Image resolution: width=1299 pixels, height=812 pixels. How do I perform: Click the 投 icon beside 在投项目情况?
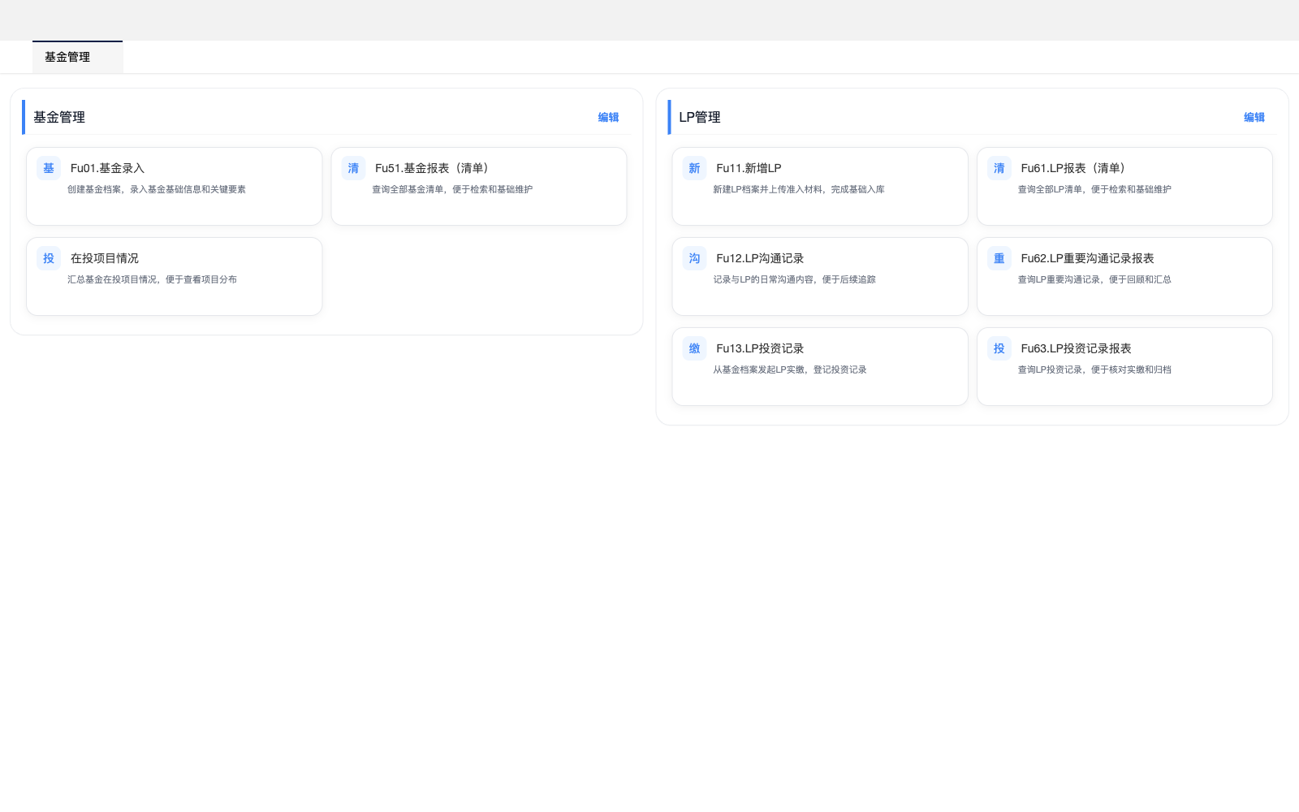click(49, 258)
